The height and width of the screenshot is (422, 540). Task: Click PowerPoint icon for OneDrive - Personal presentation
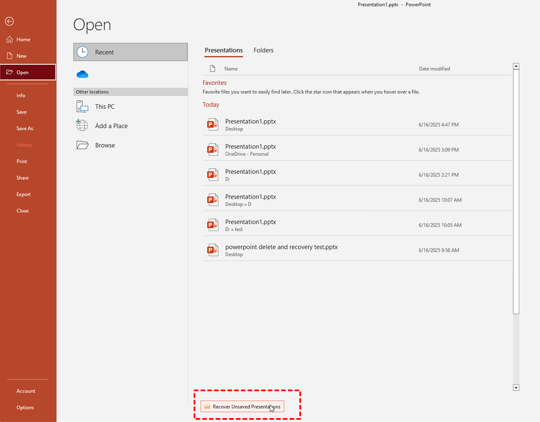coord(213,149)
